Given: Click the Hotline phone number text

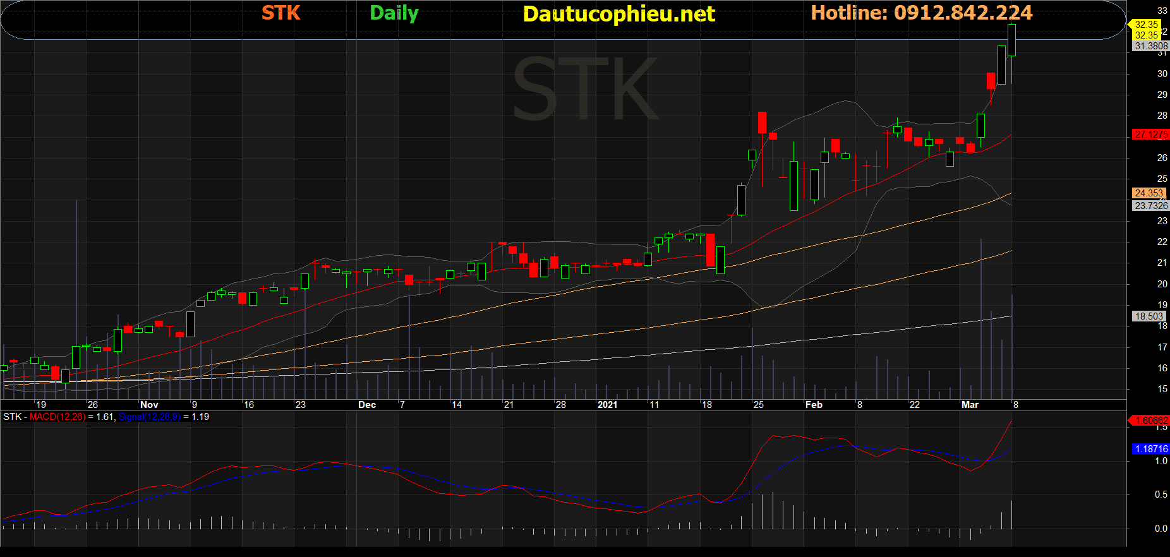Looking at the screenshot, I should tap(921, 13).
